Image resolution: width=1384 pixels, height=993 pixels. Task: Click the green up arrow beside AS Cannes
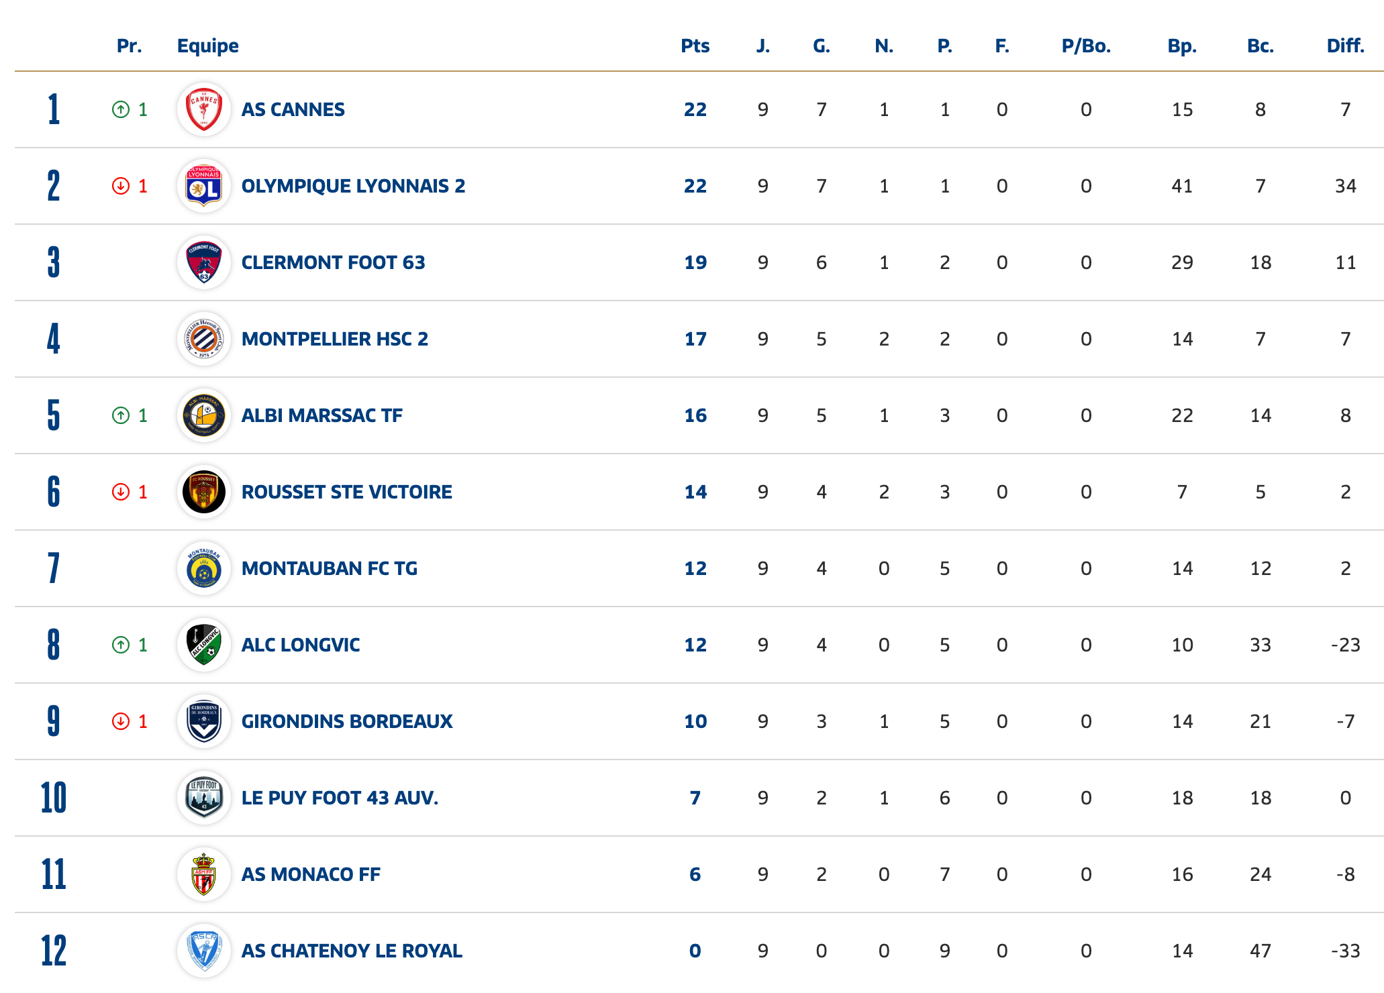click(x=121, y=109)
